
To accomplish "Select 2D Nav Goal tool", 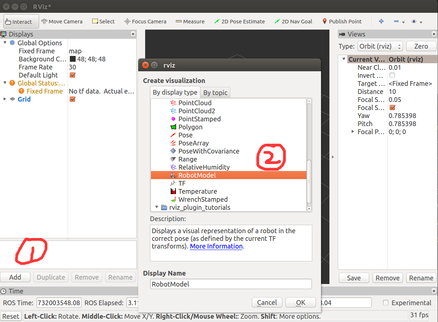I will coord(293,22).
